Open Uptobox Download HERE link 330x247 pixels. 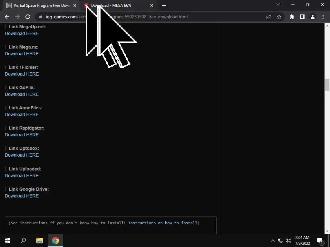[x=22, y=155]
